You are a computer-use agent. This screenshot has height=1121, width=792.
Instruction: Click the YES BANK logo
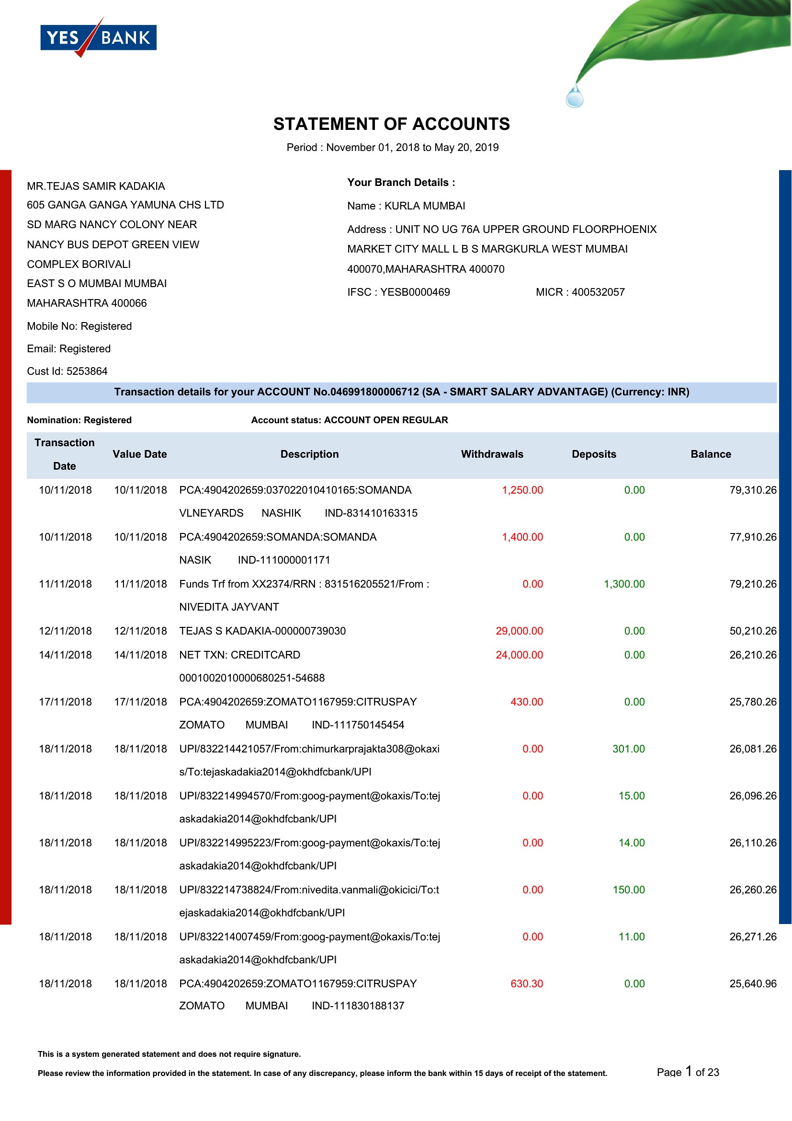click(x=99, y=36)
